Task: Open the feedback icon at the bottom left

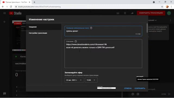Action: (x=5, y=94)
